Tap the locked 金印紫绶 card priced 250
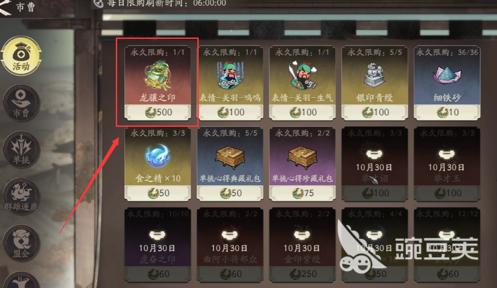Image resolution: width=497 pixels, height=288 pixels. tap(302, 244)
